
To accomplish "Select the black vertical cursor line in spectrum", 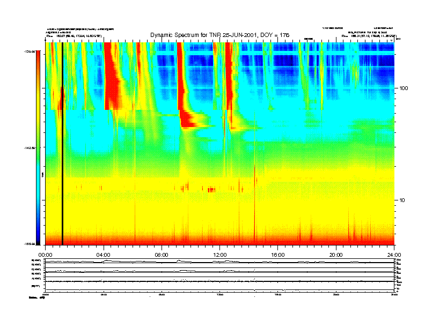I will [62, 144].
